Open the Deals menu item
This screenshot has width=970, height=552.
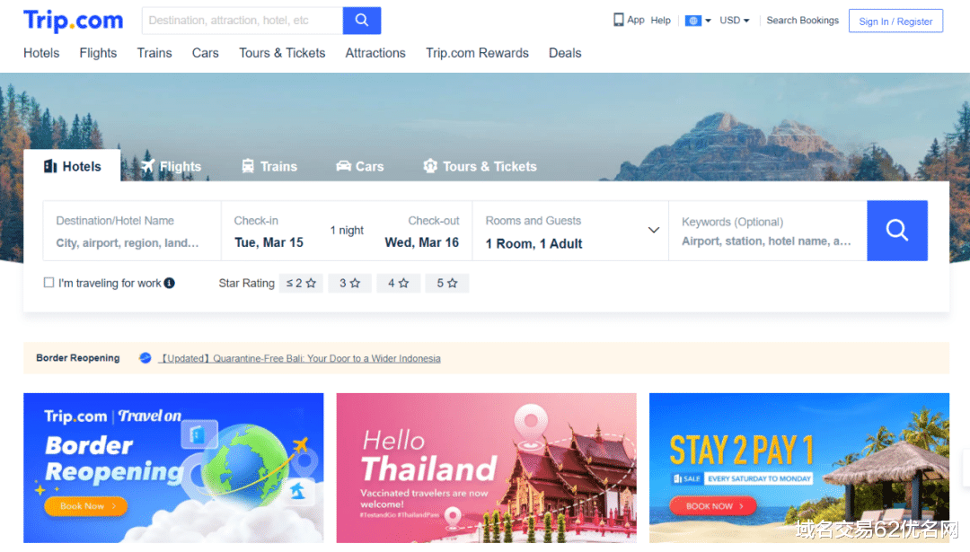click(x=565, y=53)
